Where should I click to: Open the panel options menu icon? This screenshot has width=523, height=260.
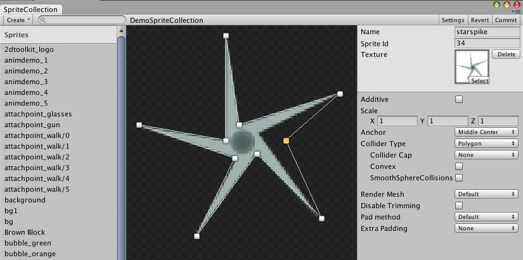tap(517, 11)
